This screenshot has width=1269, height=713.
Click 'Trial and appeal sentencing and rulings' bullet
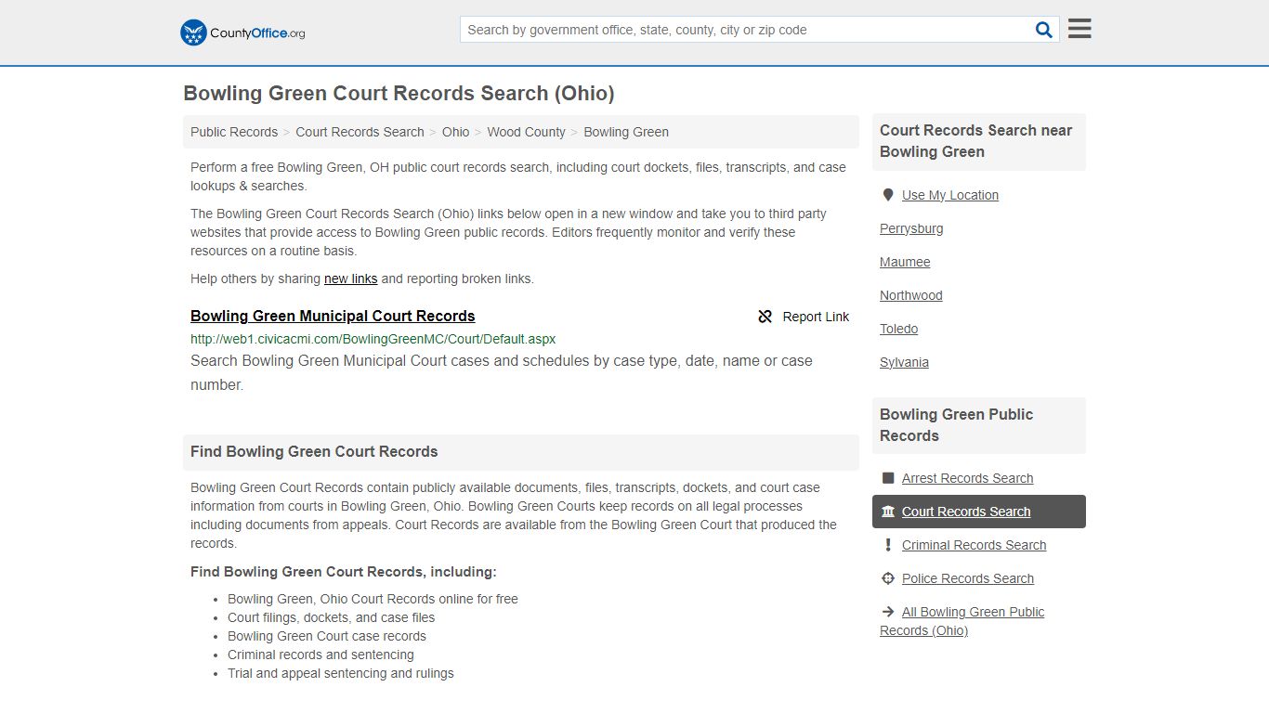[x=341, y=673]
